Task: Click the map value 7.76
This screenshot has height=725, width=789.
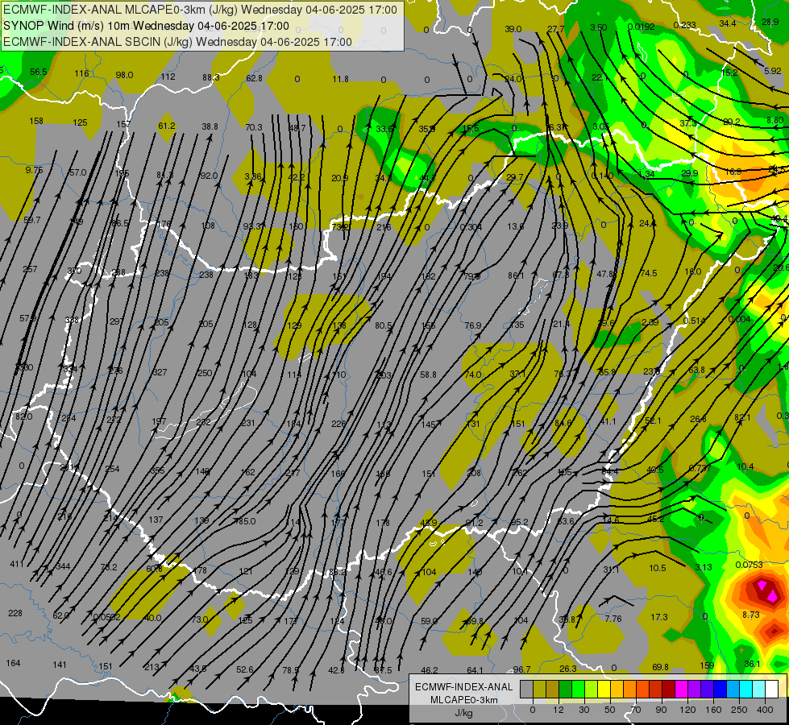Action: [x=613, y=619]
